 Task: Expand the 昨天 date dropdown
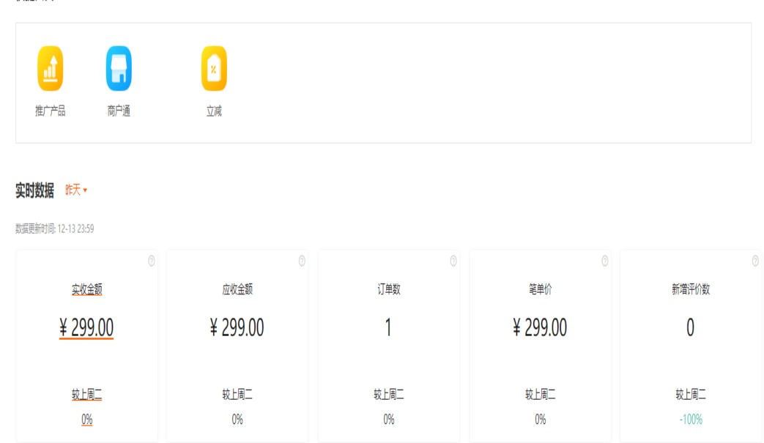click(x=76, y=190)
